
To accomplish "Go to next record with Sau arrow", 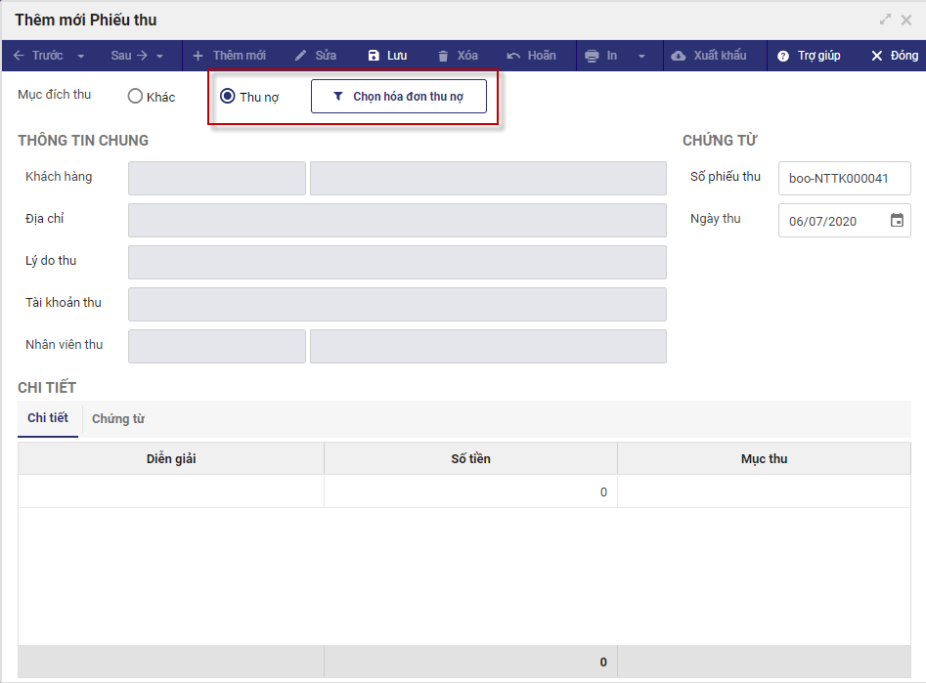I will 129,56.
